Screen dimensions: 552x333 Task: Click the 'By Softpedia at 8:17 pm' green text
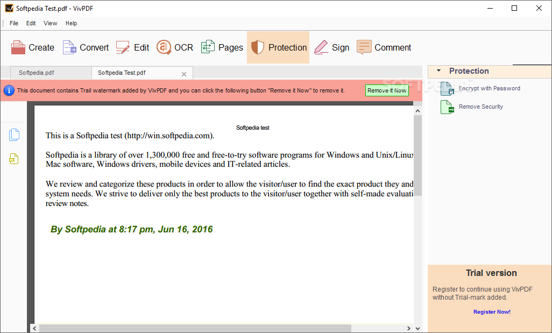131,229
